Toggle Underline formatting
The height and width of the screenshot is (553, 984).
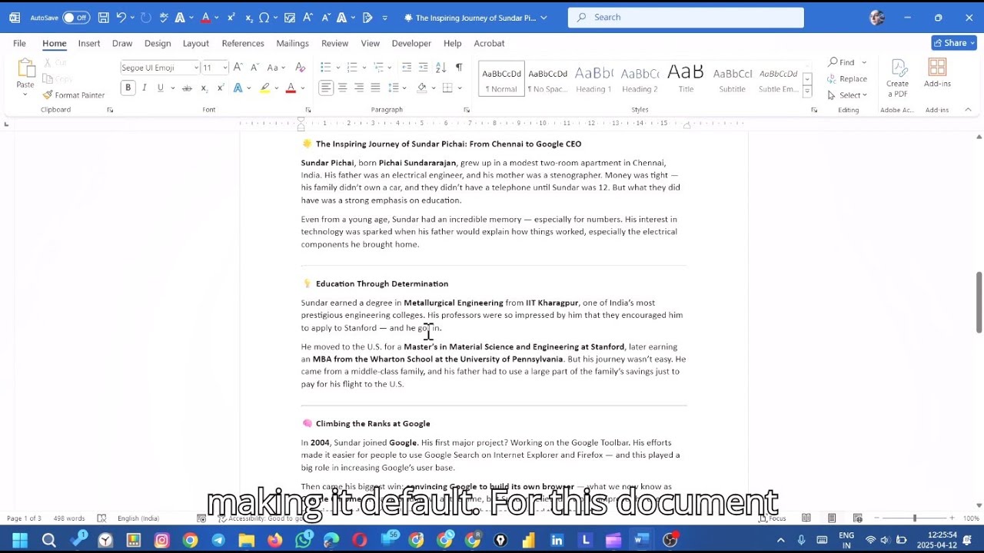click(160, 88)
